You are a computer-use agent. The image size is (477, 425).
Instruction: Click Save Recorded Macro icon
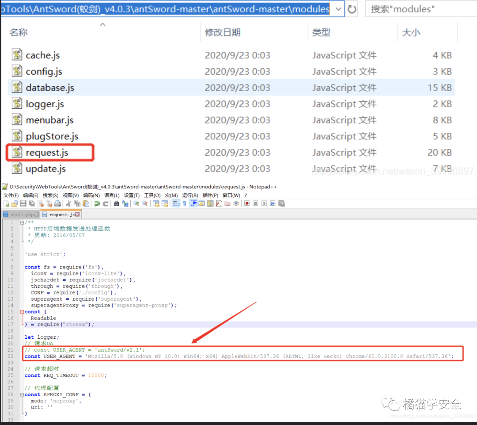[x=281, y=203]
